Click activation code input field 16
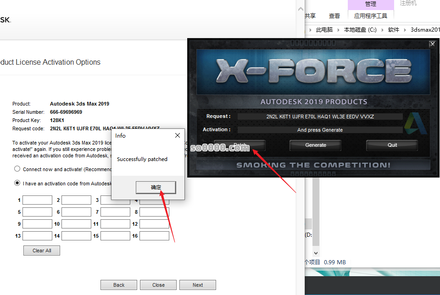Image resolution: width=440 pixels, height=295 pixels. click(x=154, y=236)
